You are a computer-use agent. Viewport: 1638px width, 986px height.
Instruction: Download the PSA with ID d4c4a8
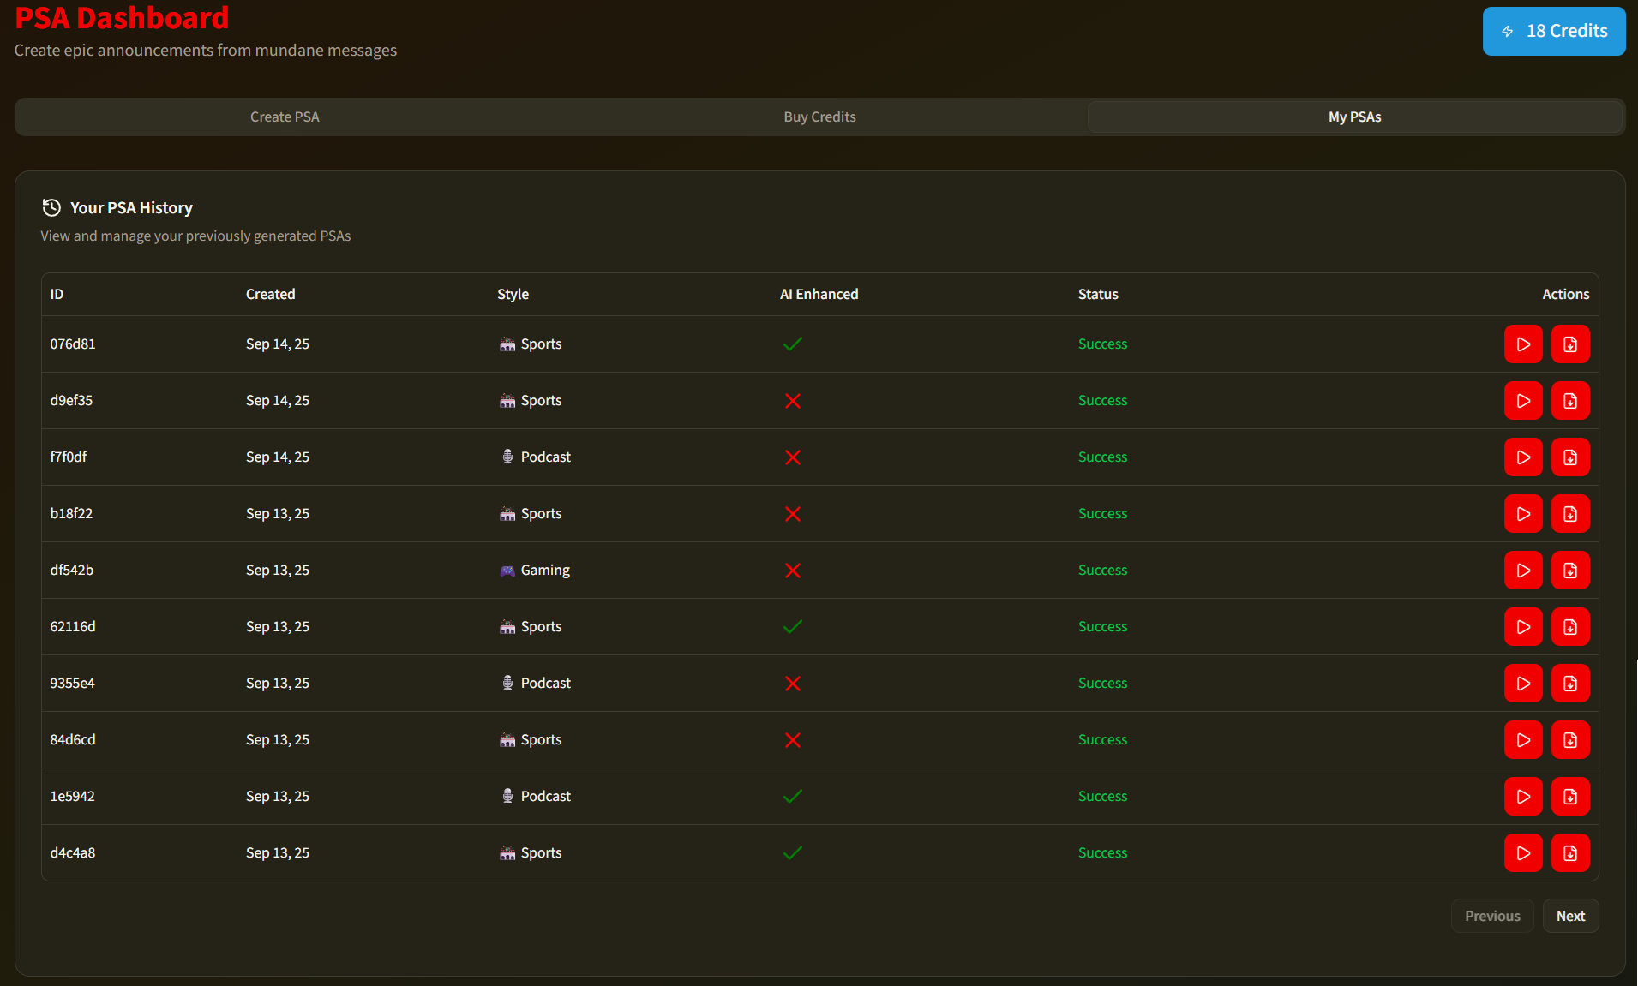tap(1570, 853)
